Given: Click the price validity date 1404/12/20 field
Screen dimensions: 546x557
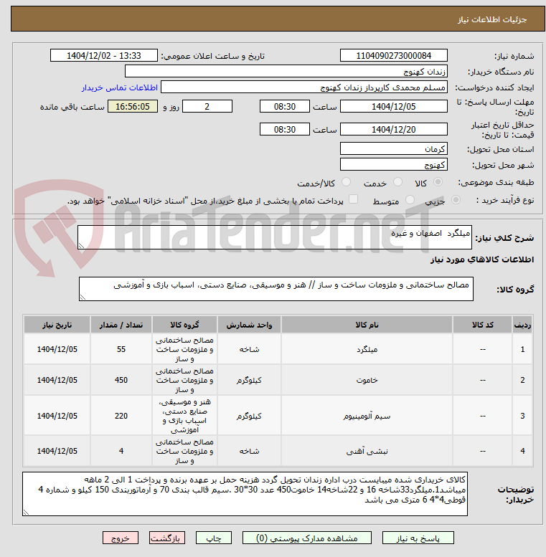Looking at the screenshot, I should (x=393, y=129).
